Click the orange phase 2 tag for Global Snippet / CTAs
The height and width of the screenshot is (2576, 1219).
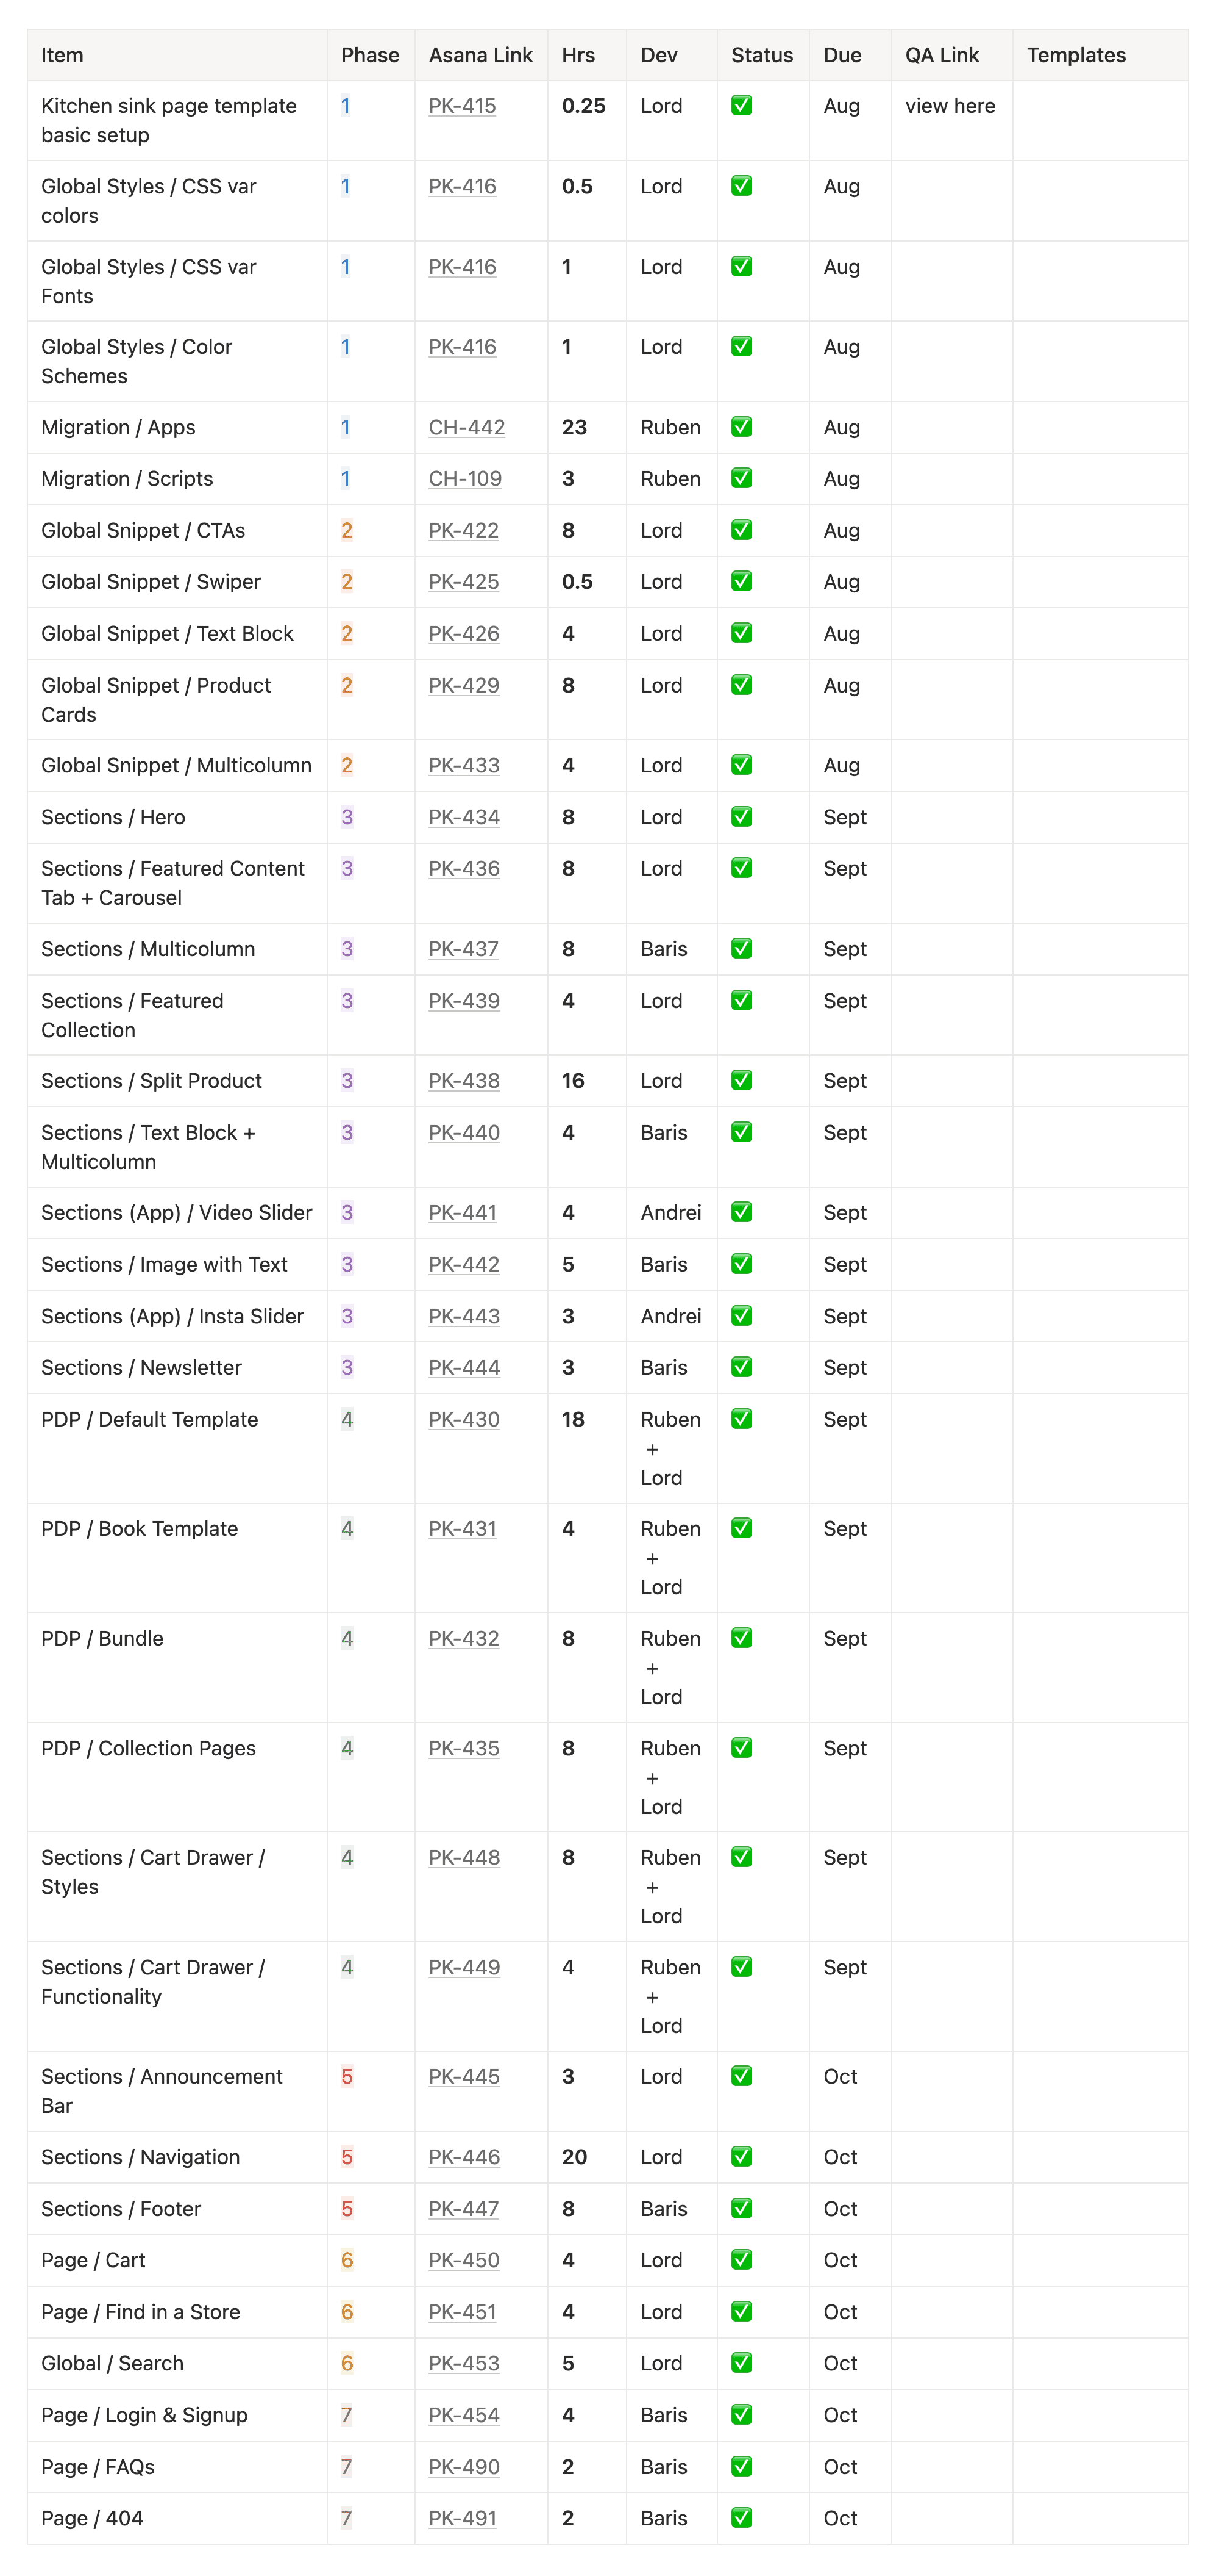click(x=346, y=530)
